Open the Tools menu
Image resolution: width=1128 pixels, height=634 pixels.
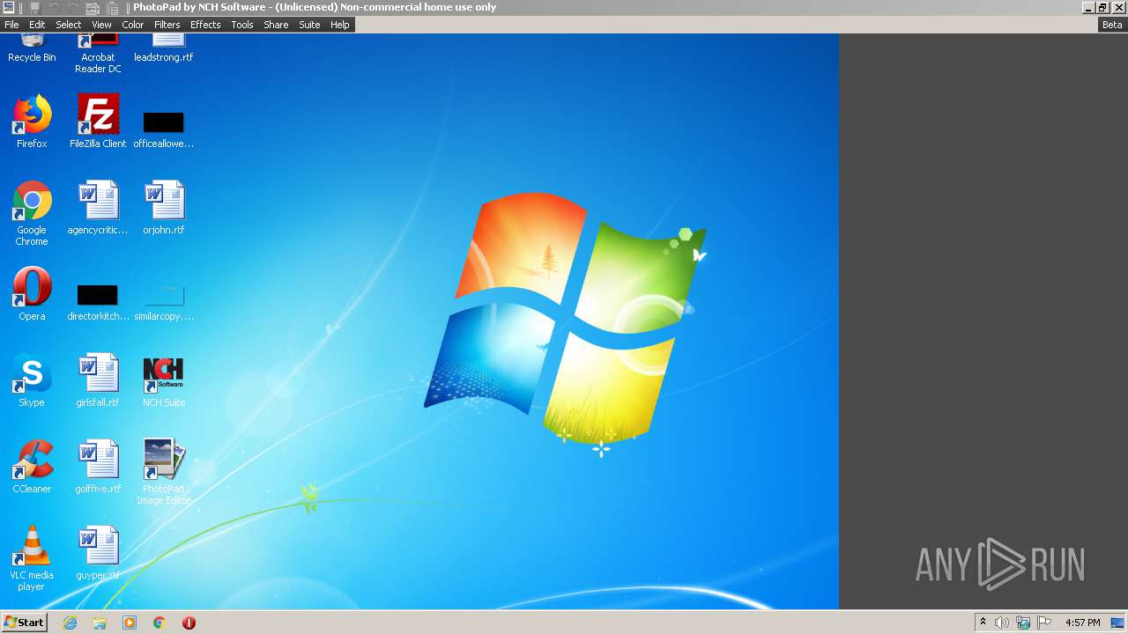point(242,25)
